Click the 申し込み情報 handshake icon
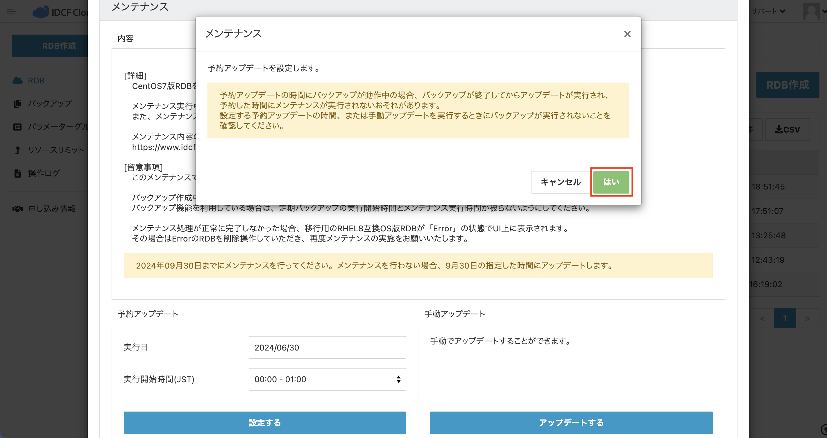This screenshot has height=438, width=827. click(18, 209)
